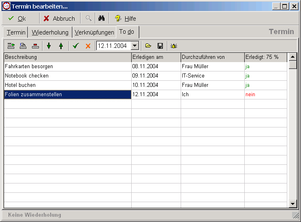Minimize the Termin bearbeiten window

tap(276, 6)
